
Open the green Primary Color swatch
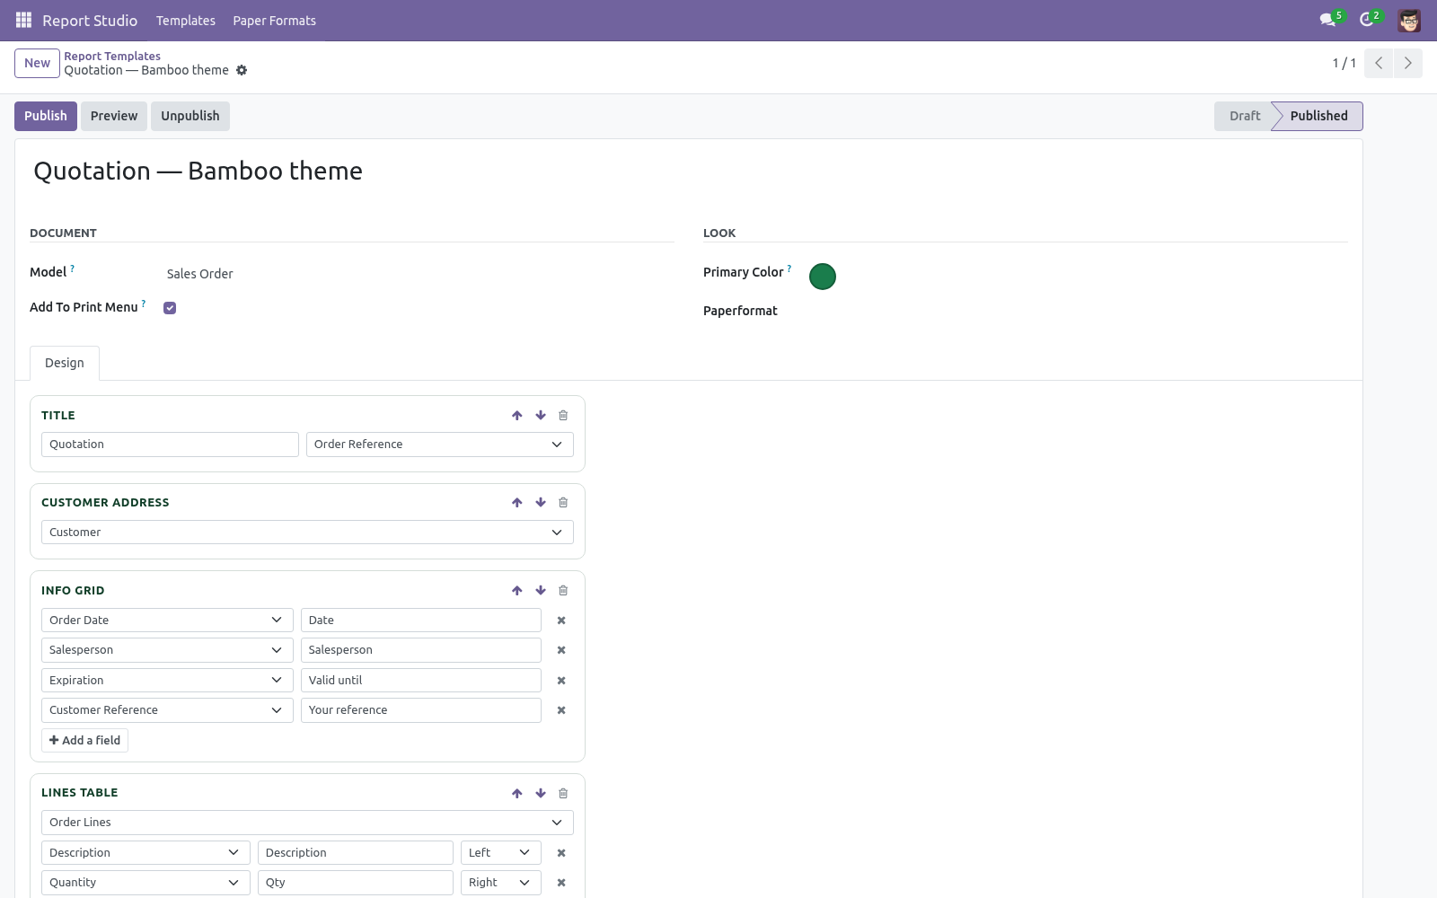pyautogui.click(x=823, y=277)
